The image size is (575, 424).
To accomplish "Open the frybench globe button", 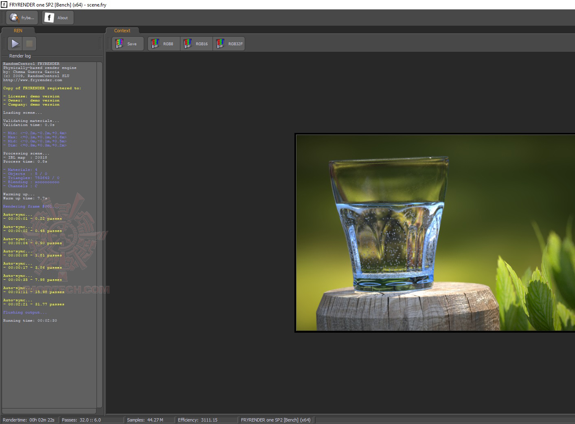I will 22,18.
